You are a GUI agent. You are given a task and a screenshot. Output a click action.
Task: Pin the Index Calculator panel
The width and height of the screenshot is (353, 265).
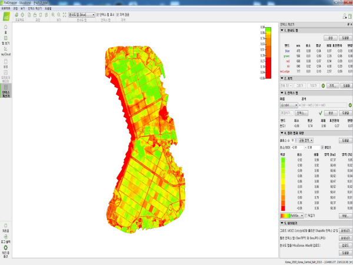[348, 24]
